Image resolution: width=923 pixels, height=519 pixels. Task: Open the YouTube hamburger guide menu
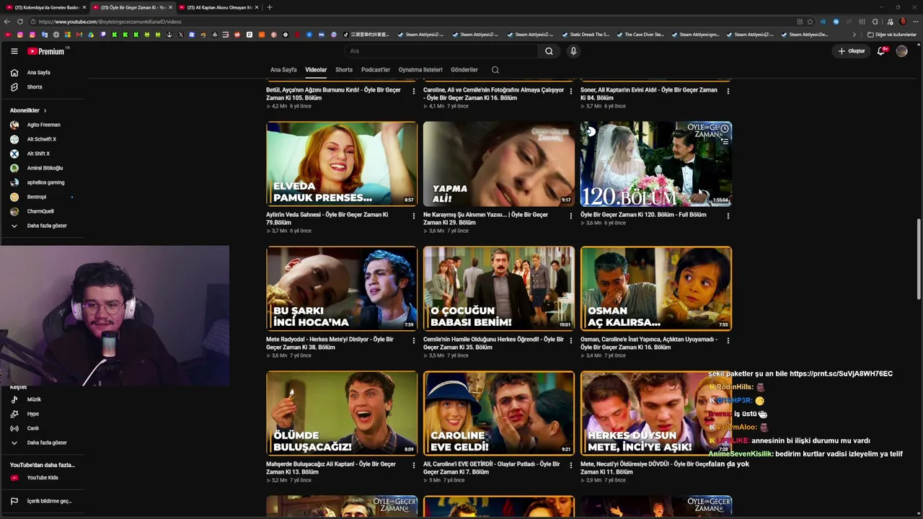pyautogui.click(x=14, y=51)
